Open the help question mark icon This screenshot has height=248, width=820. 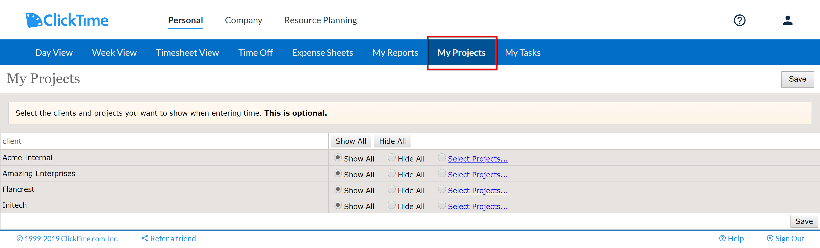click(x=739, y=20)
